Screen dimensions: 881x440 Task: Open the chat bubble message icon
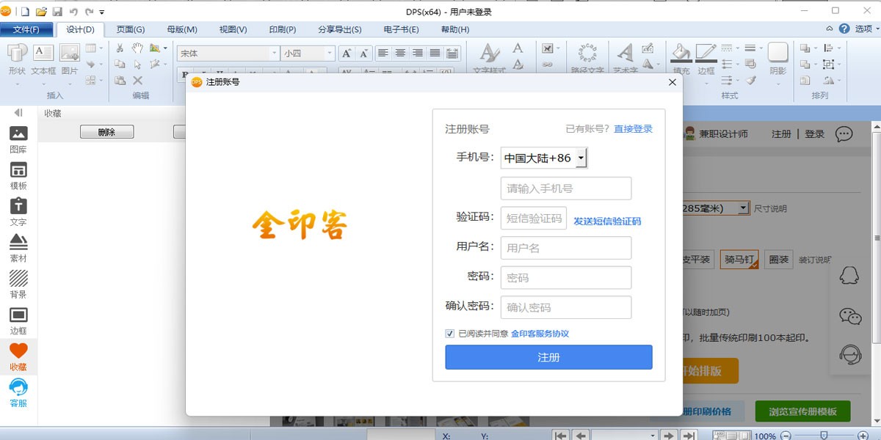coord(844,133)
